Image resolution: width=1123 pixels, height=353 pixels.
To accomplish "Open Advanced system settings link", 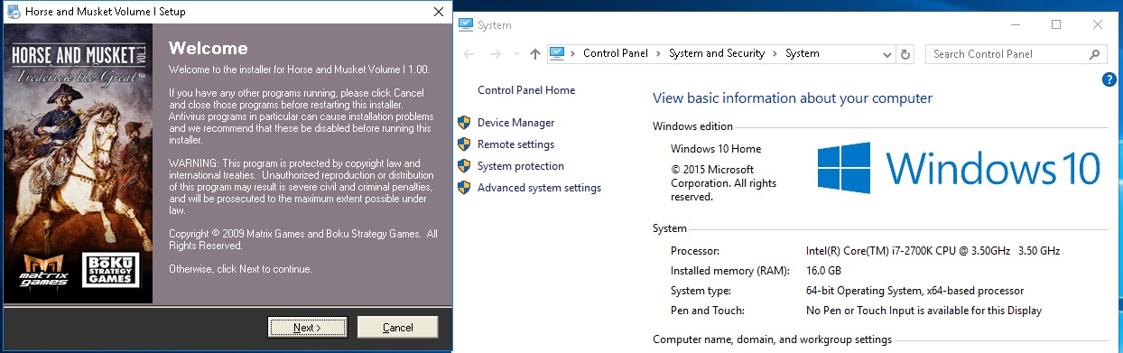I will [x=539, y=188].
